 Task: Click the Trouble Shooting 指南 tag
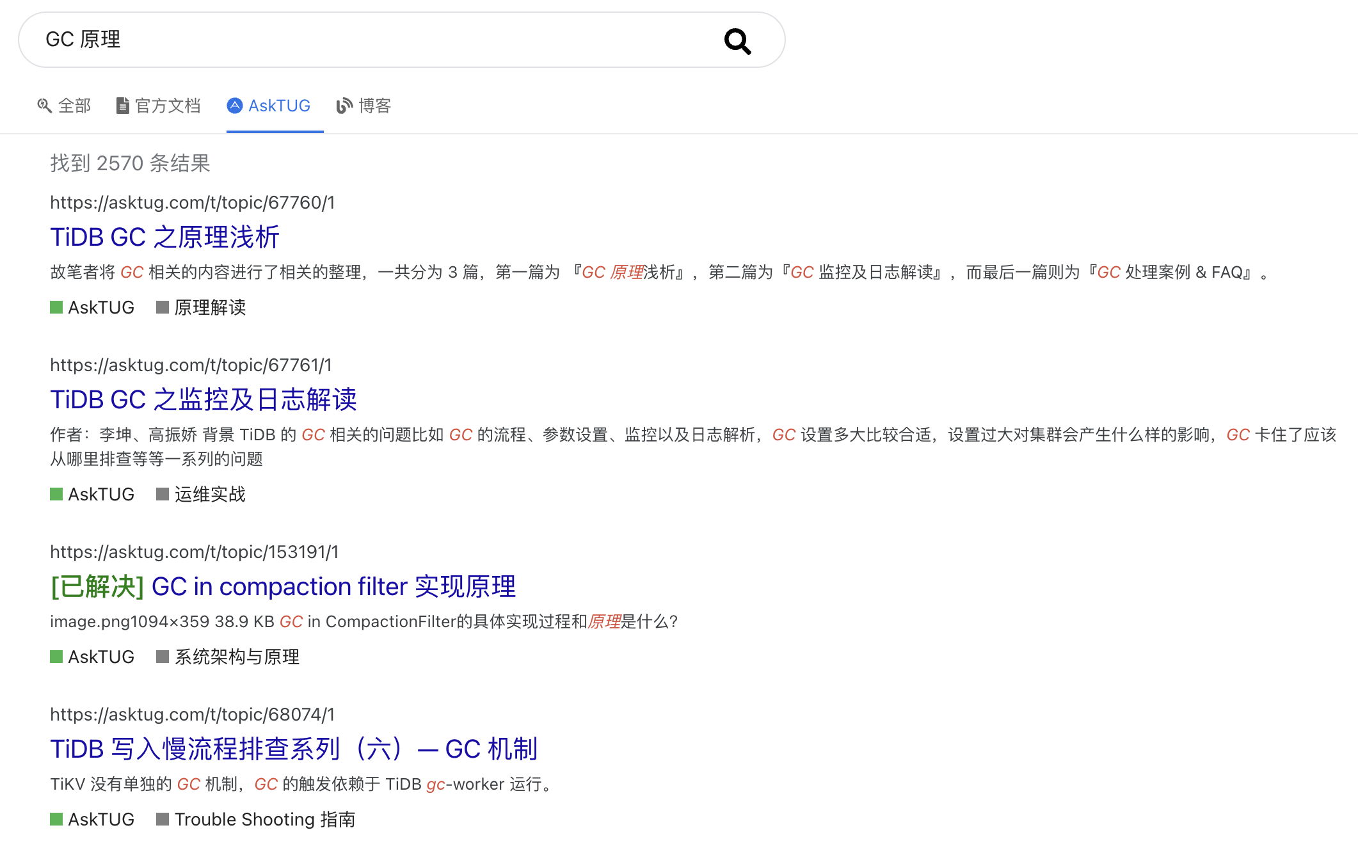click(x=264, y=820)
